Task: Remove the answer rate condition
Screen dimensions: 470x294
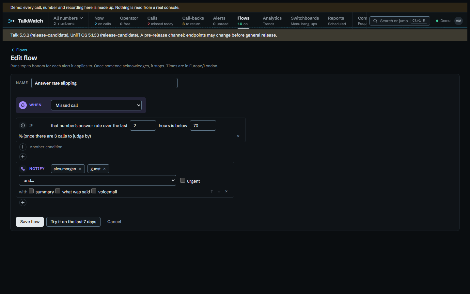Action: tap(238, 136)
